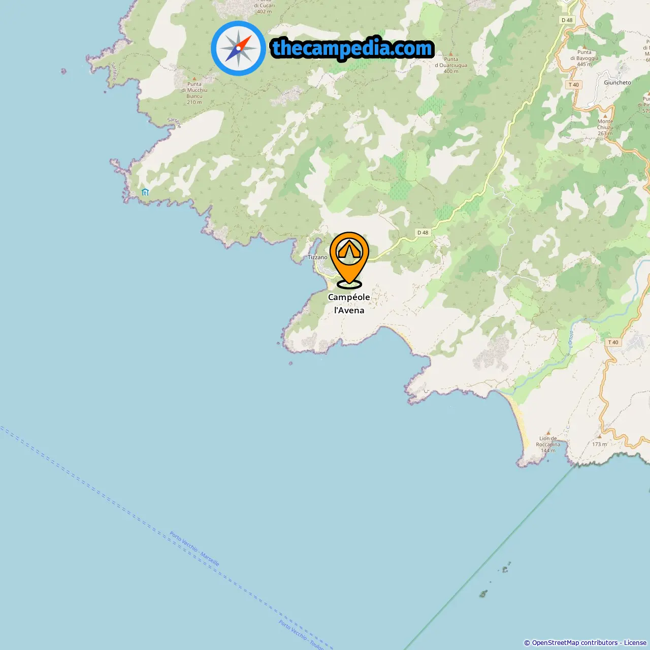Open OpenStreetMap contributors link
650x650 pixels.
click(575, 643)
